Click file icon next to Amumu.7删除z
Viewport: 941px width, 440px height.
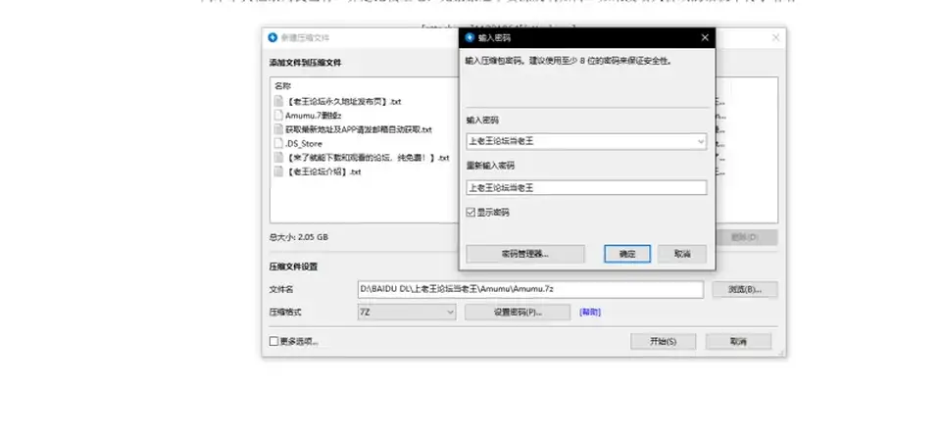(277, 116)
